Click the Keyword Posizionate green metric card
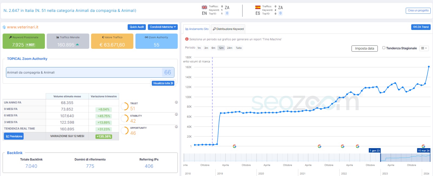 pos(24,41)
